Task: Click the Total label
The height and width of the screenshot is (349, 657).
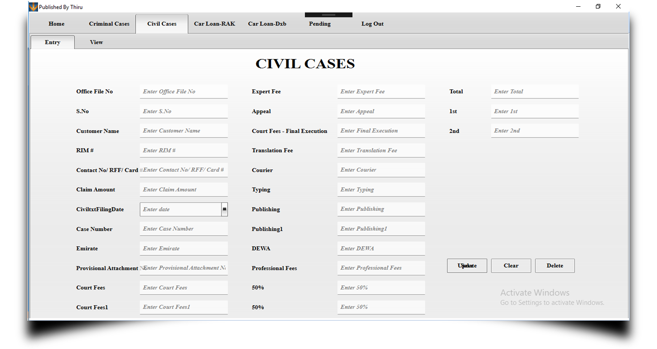Action: 456,91
